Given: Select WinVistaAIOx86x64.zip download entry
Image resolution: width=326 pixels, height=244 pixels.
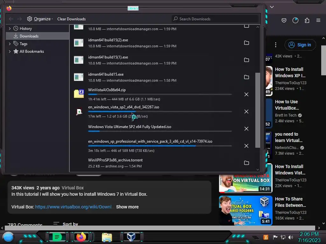Looking at the screenshot, I should 162,94.
